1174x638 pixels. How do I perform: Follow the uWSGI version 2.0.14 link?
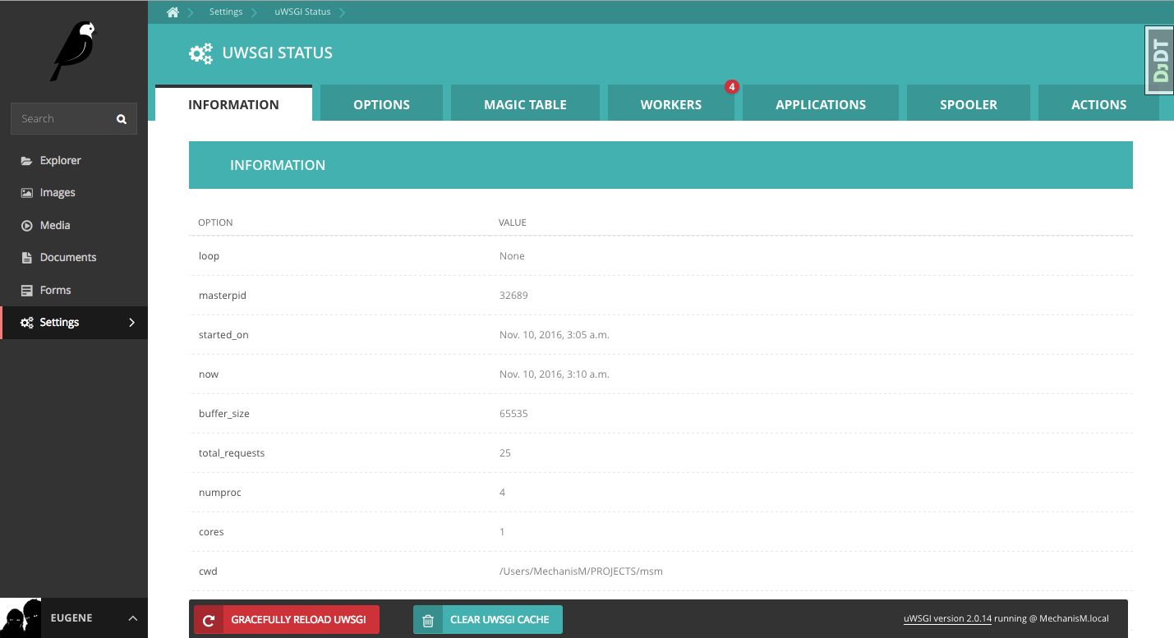947,619
